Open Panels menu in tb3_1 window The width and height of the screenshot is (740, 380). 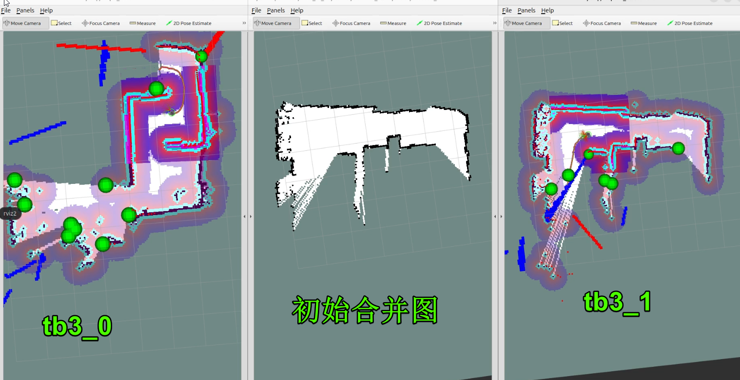click(526, 10)
